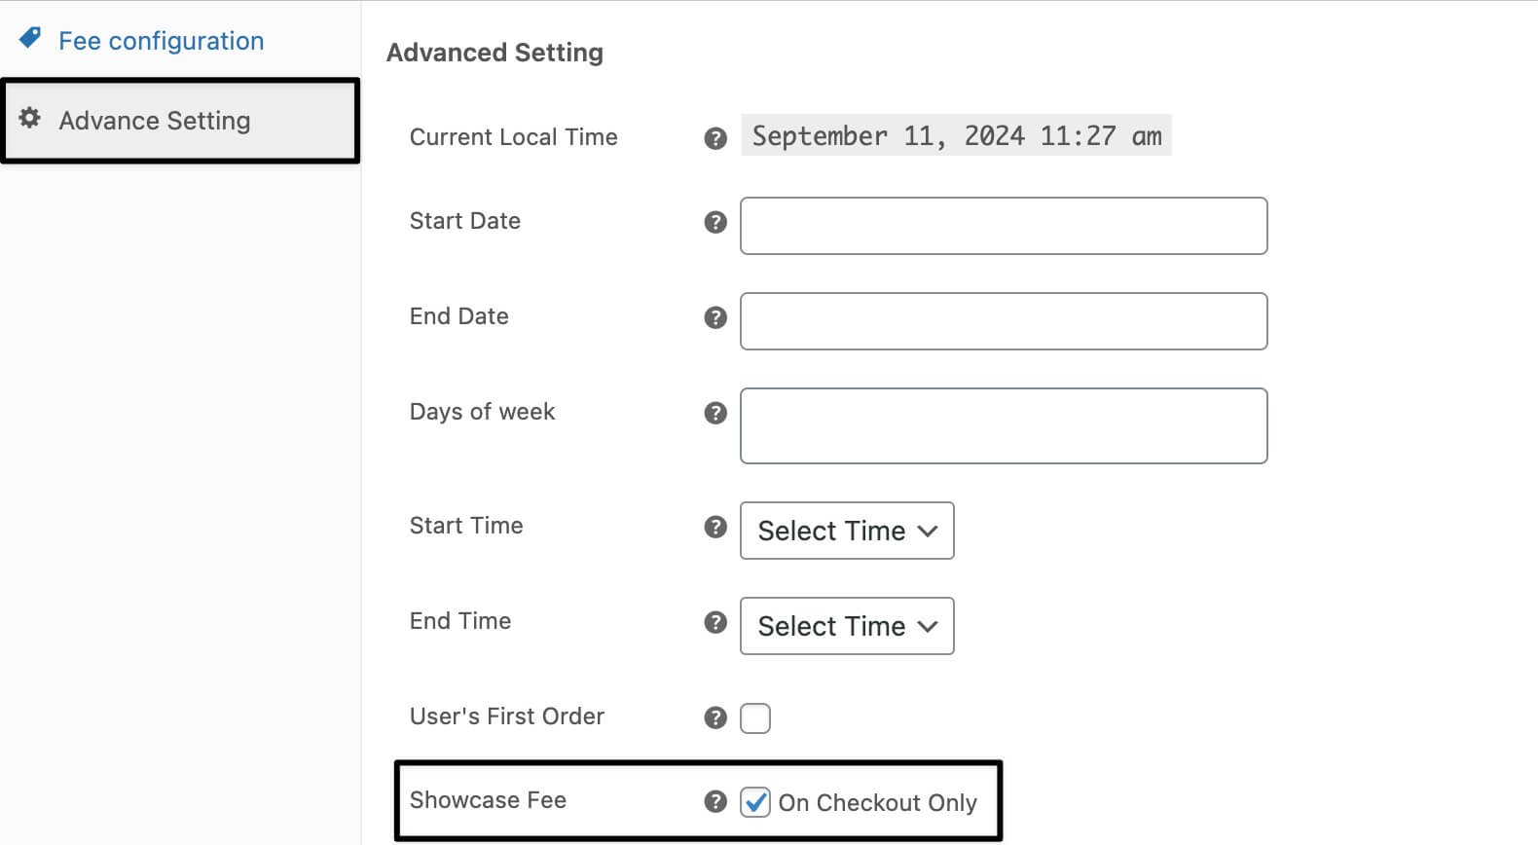Click the Advance Setting gear icon
1538x845 pixels.
(29, 118)
